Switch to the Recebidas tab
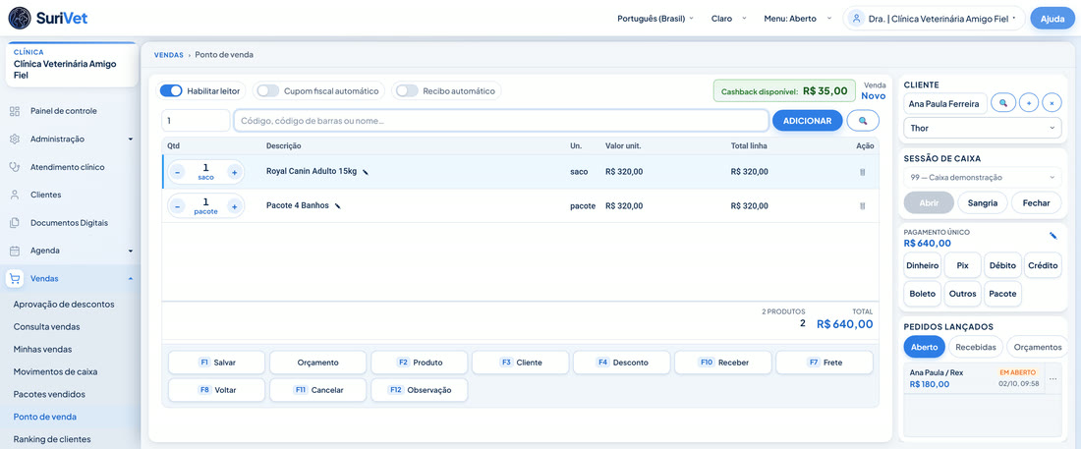 (x=976, y=347)
